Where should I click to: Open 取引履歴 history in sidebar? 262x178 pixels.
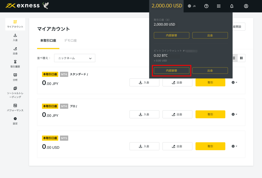15,64
